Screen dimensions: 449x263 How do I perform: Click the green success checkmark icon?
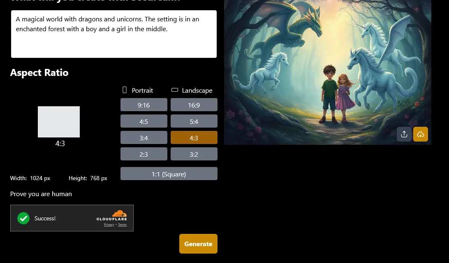click(23, 218)
